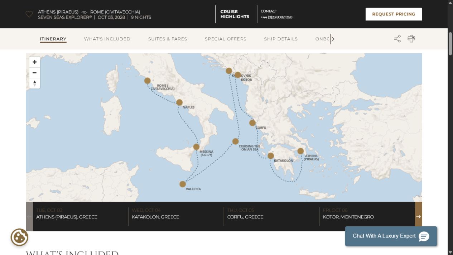The height and width of the screenshot is (255, 453).
Task: Select the Corfu map marker
Action: point(252,123)
